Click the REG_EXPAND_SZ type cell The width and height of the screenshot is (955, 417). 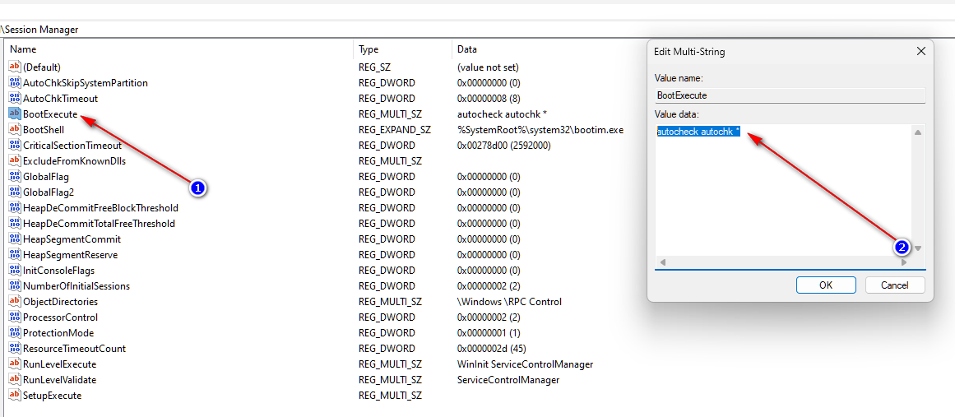click(395, 130)
